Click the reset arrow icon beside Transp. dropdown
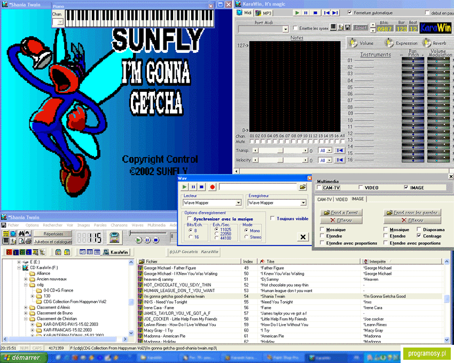Viewport: 454px width, 363px height. click(x=340, y=151)
